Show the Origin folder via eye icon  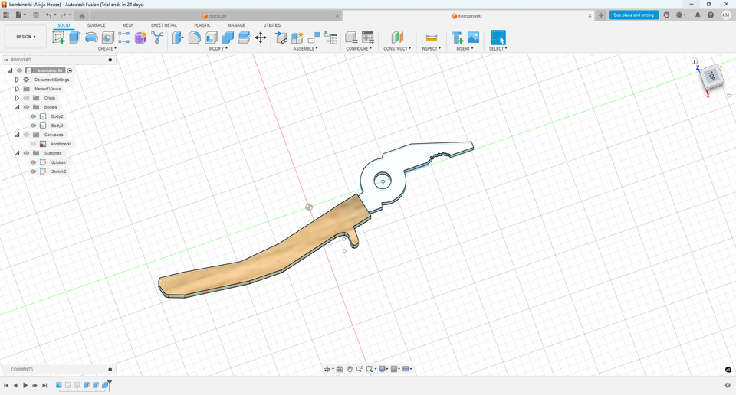click(26, 98)
